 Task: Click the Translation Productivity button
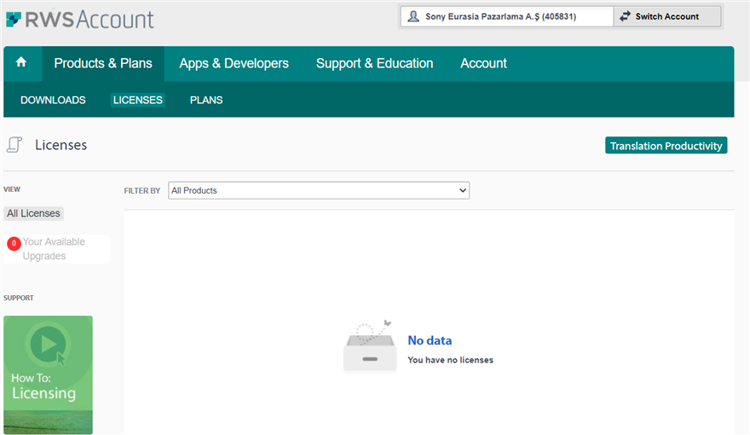(666, 146)
